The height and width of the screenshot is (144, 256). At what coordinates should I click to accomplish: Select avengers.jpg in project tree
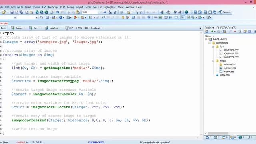coord(230,68)
